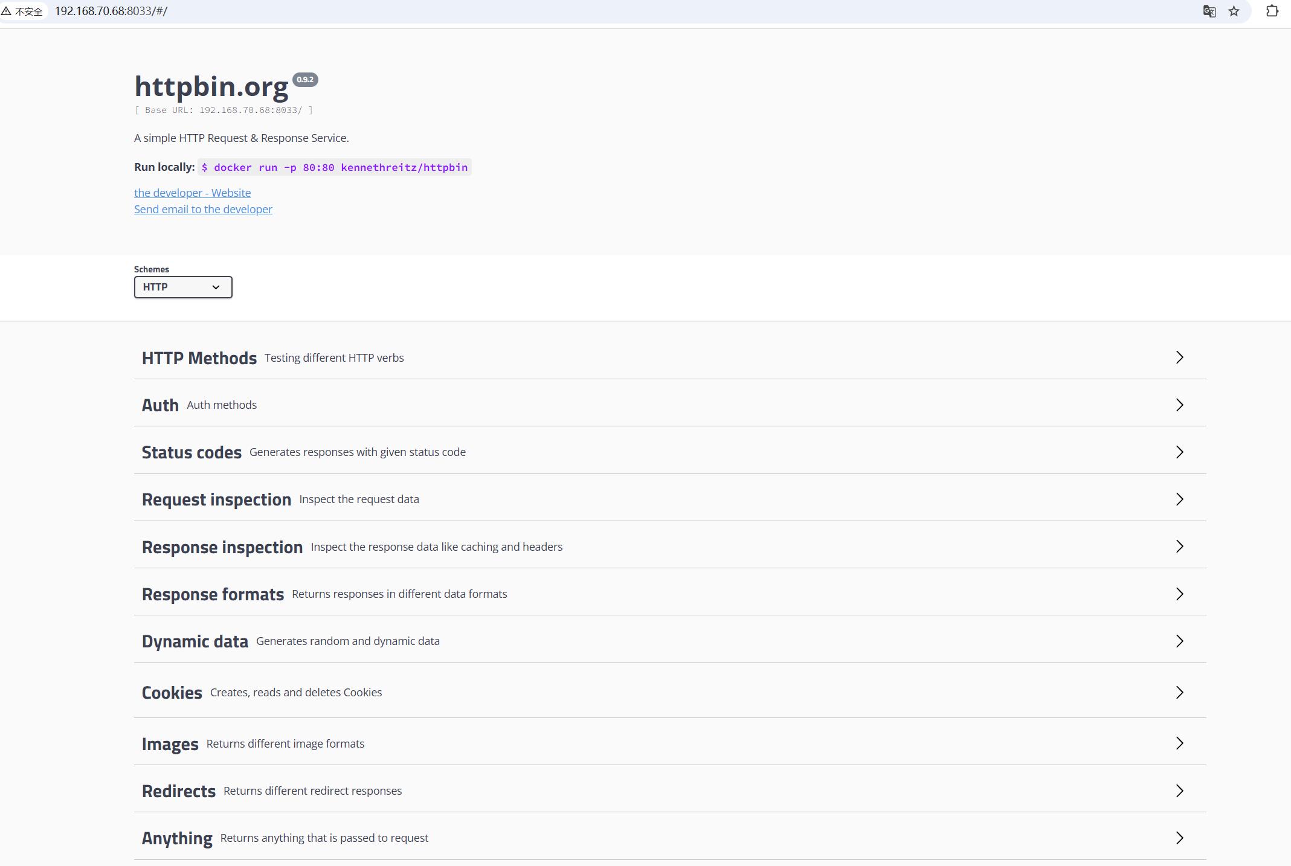Click the Cookies heading

point(172,693)
